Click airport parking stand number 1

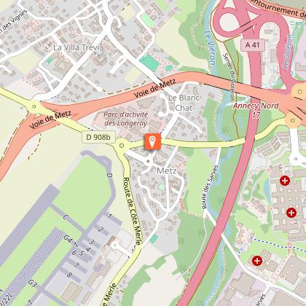(x=110, y=216)
